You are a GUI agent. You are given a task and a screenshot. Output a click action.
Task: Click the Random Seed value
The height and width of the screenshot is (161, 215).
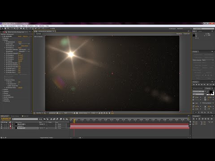tap(20, 88)
